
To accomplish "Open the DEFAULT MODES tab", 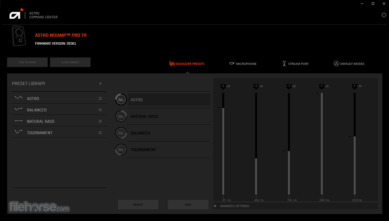I will (349, 63).
